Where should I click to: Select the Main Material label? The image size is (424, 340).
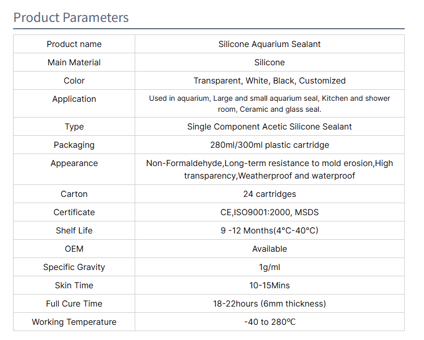(74, 63)
